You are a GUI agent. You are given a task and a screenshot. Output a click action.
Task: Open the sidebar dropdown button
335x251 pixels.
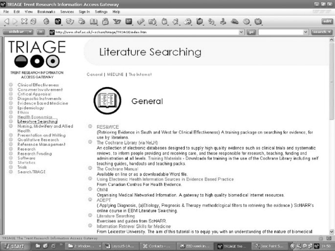pyautogui.click(x=18, y=32)
